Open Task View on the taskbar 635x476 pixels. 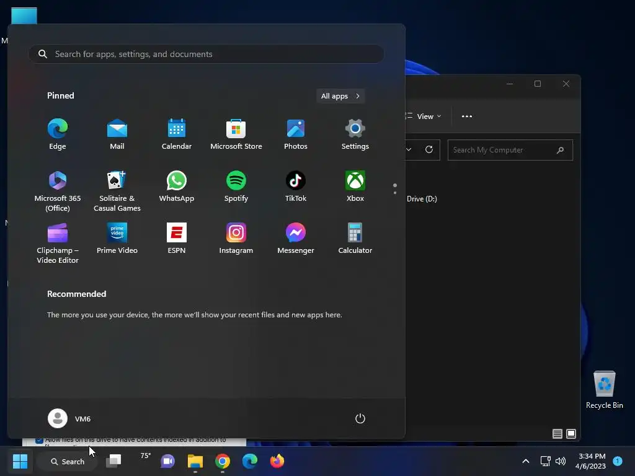113,461
